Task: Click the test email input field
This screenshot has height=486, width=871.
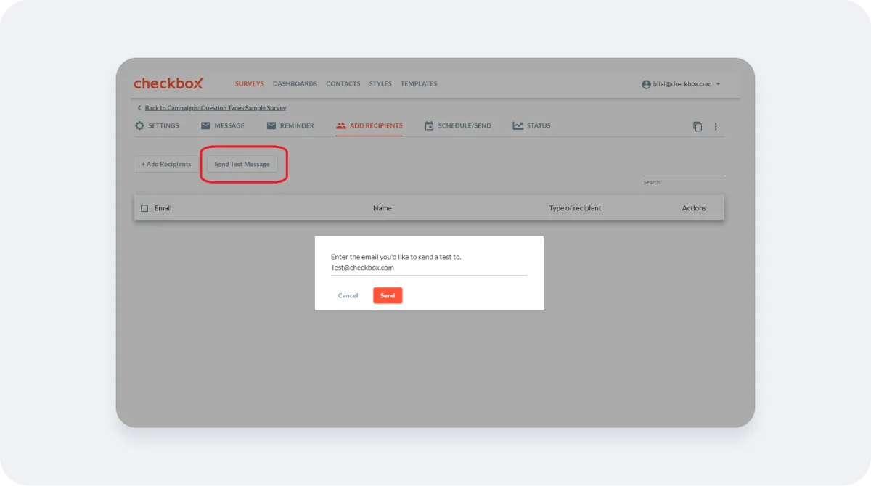Action: point(429,268)
